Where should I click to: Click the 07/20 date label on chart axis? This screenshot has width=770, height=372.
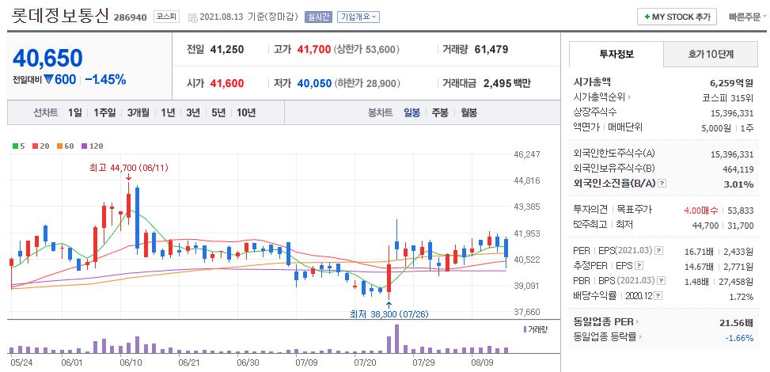point(364,363)
